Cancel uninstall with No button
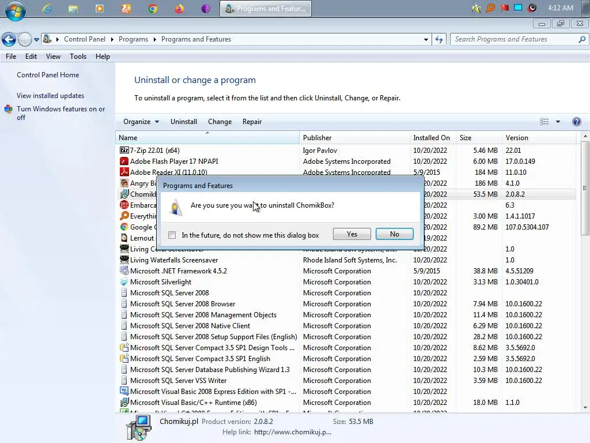 394,234
